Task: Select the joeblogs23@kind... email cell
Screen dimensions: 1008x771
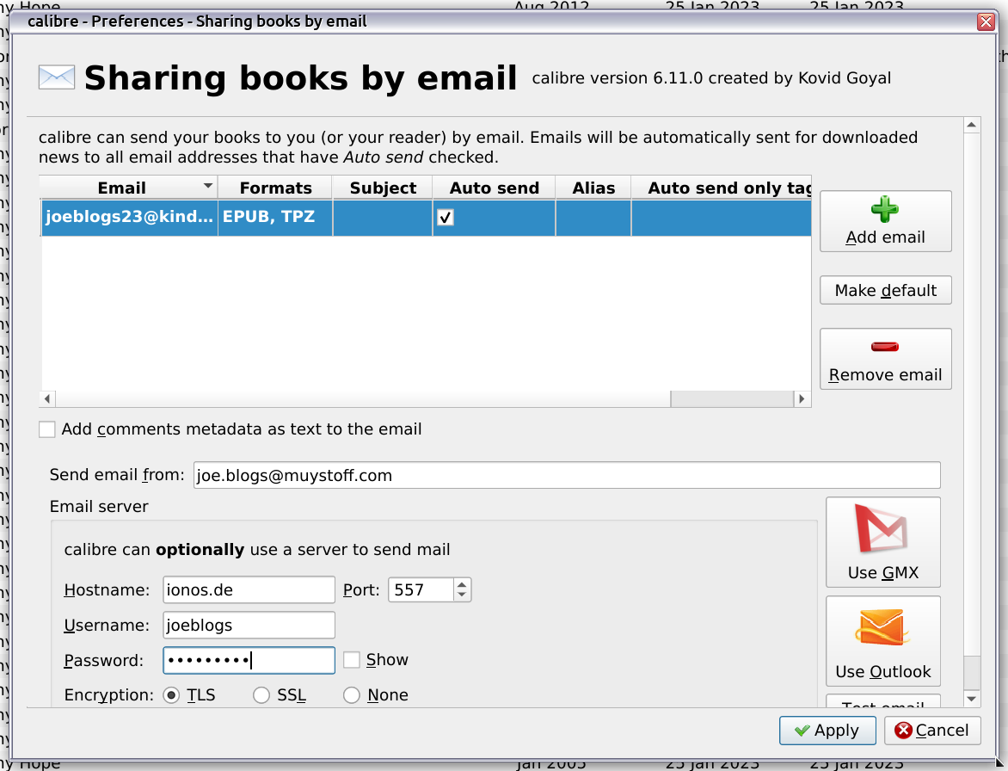Action: tap(129, 218)
